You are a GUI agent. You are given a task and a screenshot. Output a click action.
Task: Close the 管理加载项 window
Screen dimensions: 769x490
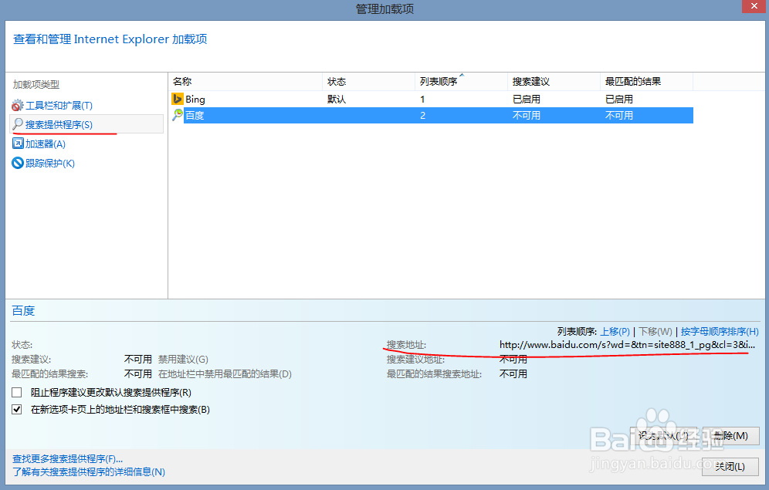754,6
